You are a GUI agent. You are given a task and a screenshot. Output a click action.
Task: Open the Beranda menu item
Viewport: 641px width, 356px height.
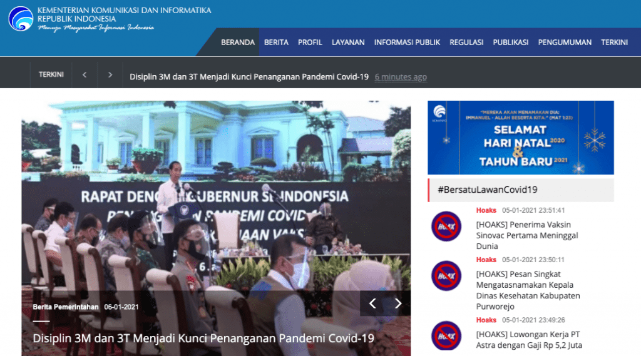click(238, 43)
